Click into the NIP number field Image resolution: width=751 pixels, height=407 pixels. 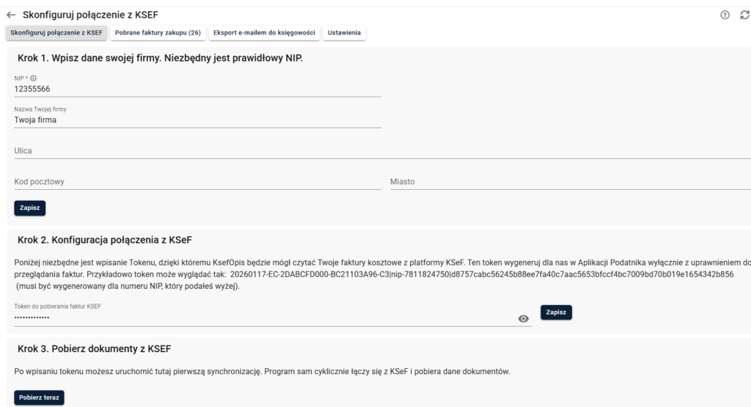point(197,89)
